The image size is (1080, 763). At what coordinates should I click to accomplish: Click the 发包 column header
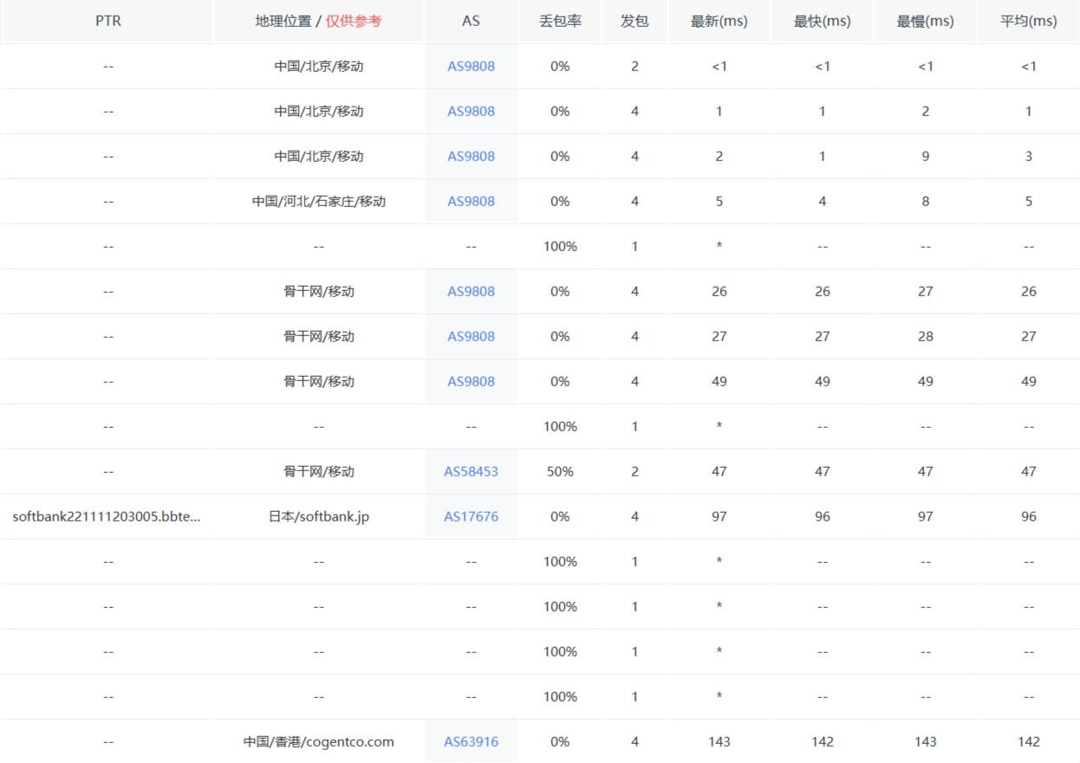[634, 21]
